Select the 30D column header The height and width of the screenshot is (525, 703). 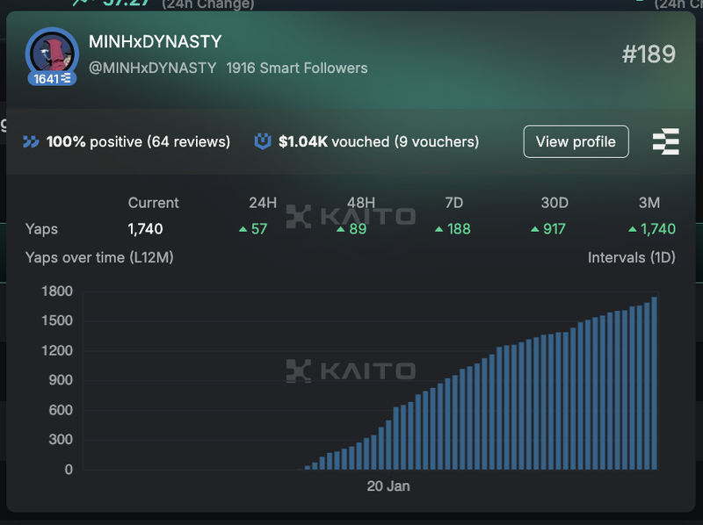tap(554, 203)
